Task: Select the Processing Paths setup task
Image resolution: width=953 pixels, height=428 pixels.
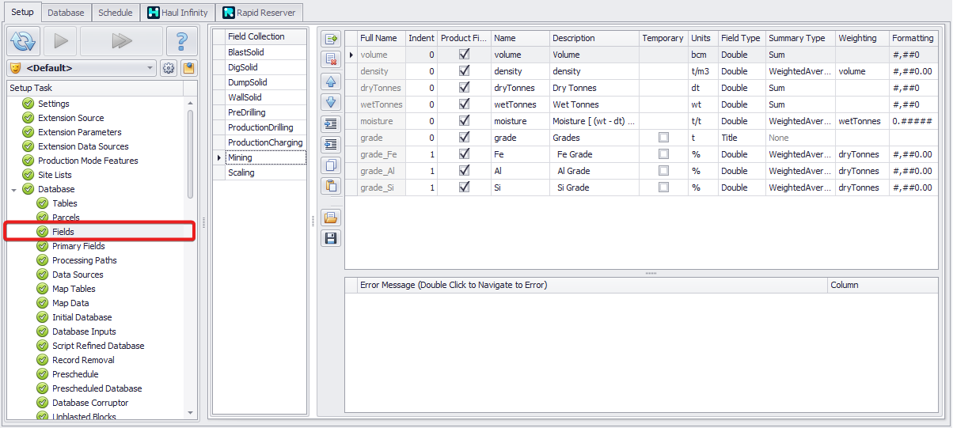Action: 84,260
